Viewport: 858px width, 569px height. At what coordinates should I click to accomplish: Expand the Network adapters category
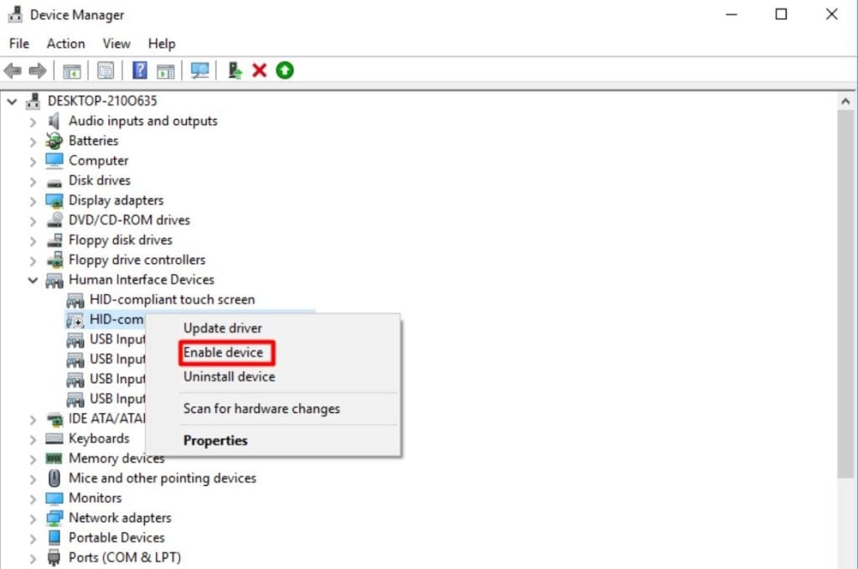point(33,518)
